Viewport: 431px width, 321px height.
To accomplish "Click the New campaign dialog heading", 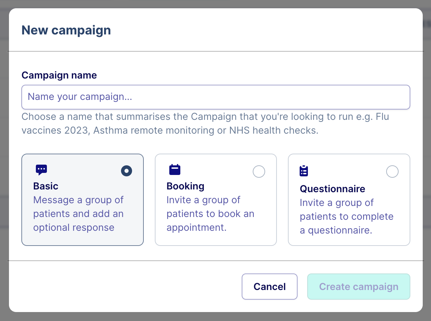I will tap(66, 30).
